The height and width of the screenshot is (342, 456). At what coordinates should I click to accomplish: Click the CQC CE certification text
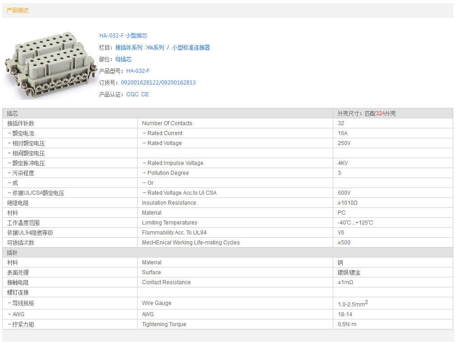(138, 94)
